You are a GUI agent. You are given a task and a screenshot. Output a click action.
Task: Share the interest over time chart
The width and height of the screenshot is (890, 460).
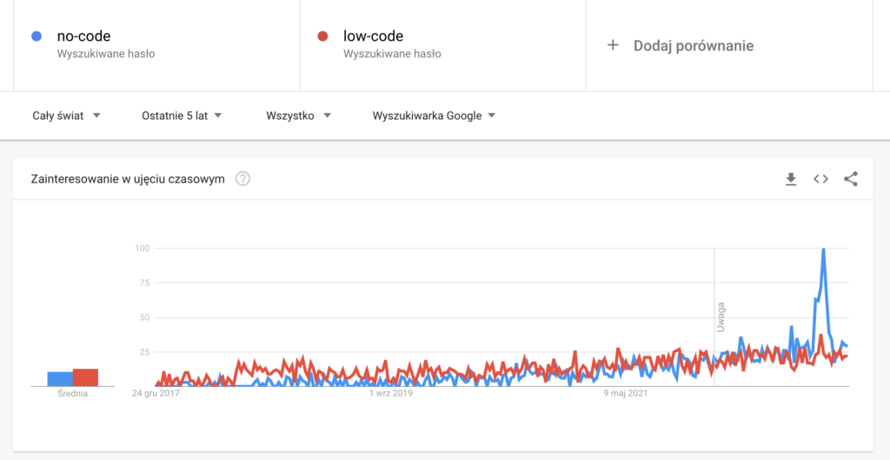pos(851,179)
